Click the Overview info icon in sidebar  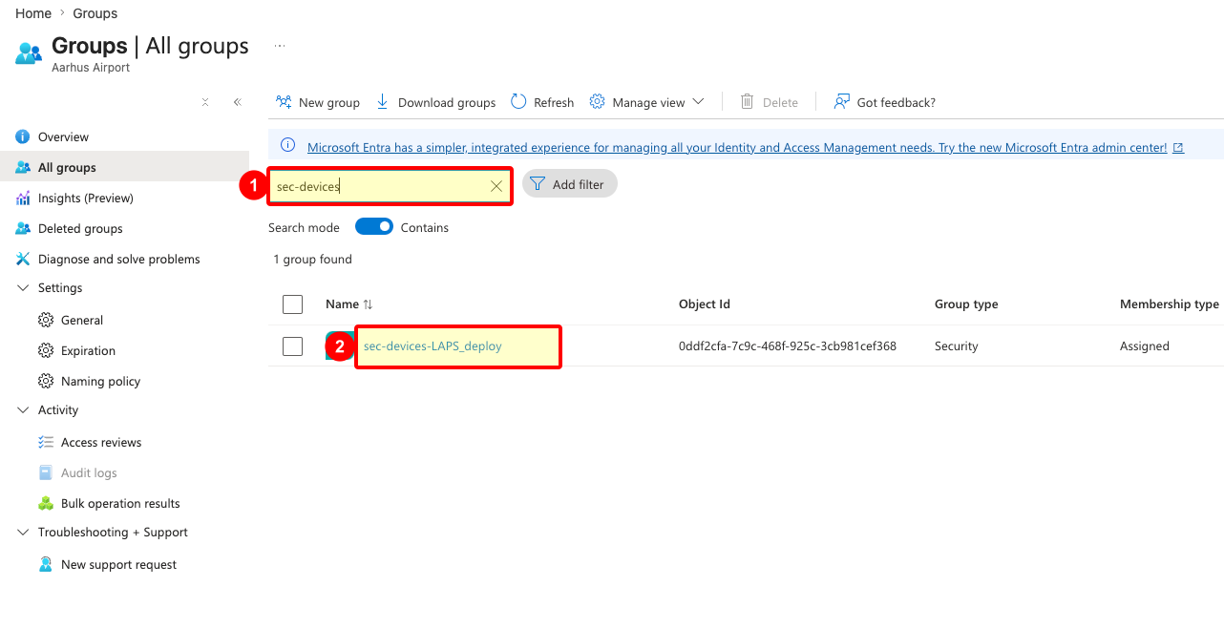(23, 136)
